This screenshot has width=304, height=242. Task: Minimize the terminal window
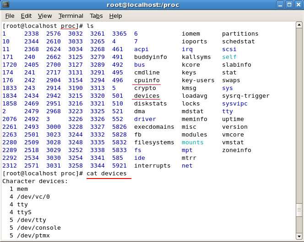(x=280, y=5)
